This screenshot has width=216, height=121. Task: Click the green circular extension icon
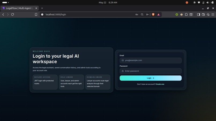pos(177,14)
